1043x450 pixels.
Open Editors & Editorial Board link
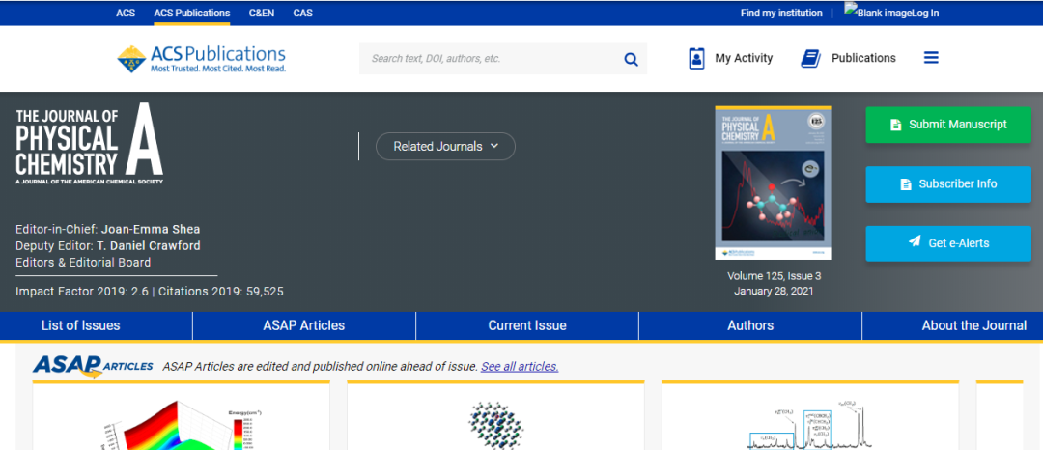[x=83, y=263]
